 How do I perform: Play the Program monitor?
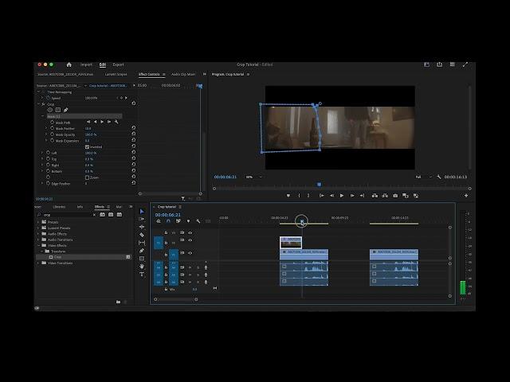(342, 196)
